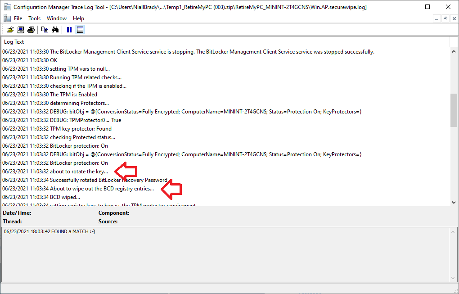Screen dimensions: 459x294
Task: Select the 'Successfully rotated BitLocker Recovery Password' line
Action: (x=85, y=180)
